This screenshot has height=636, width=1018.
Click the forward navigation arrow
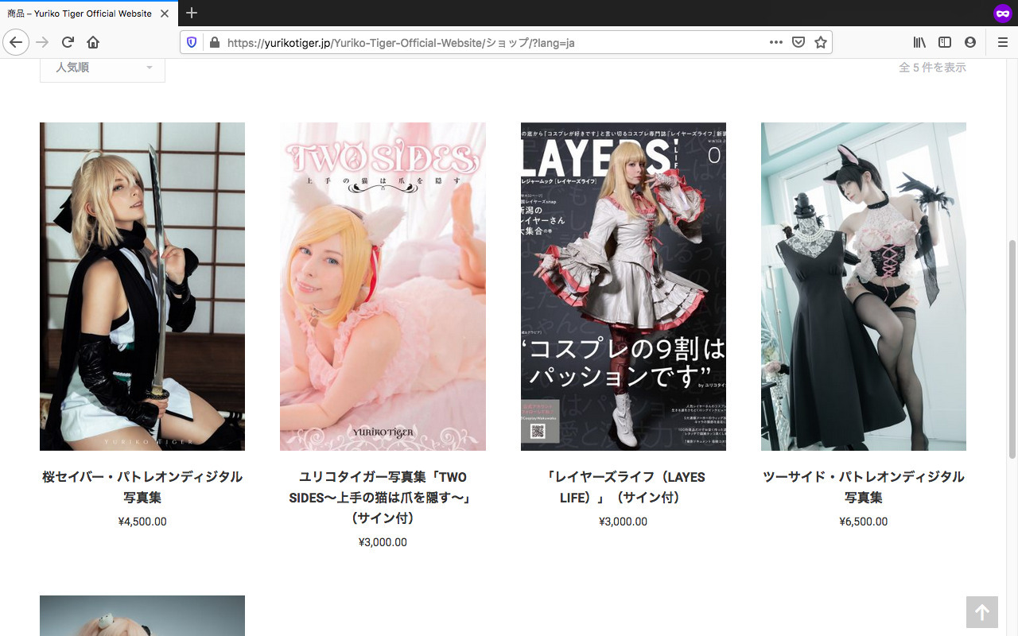(x=42, y=42)
